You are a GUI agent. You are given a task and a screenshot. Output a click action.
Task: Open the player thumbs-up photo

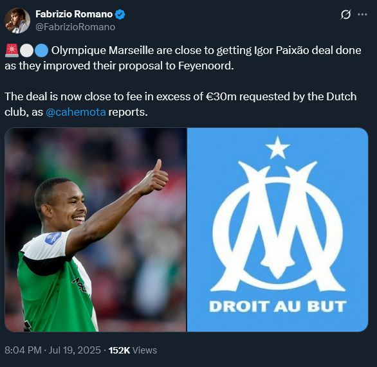pos(95,229)
